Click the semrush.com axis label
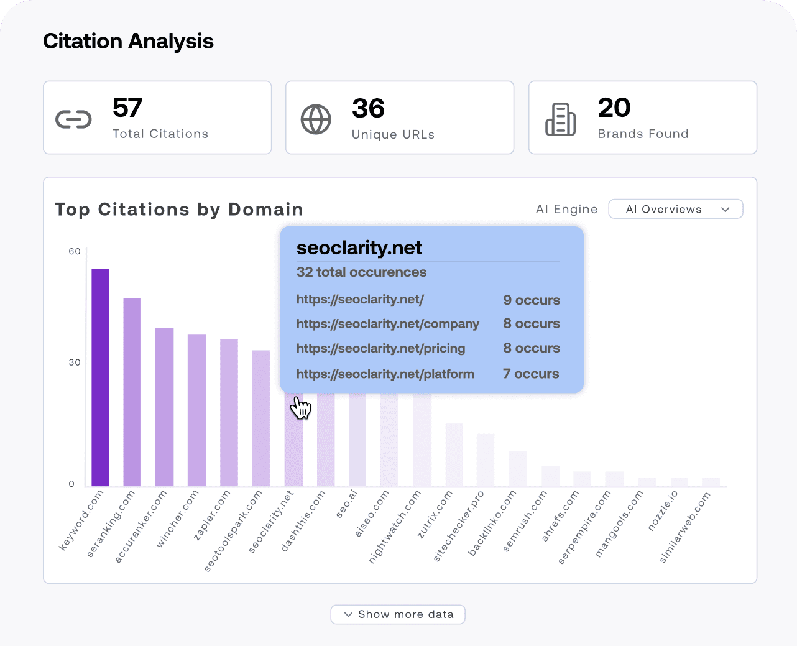Viewport: 797px width, 646px height. pos(525,522)
